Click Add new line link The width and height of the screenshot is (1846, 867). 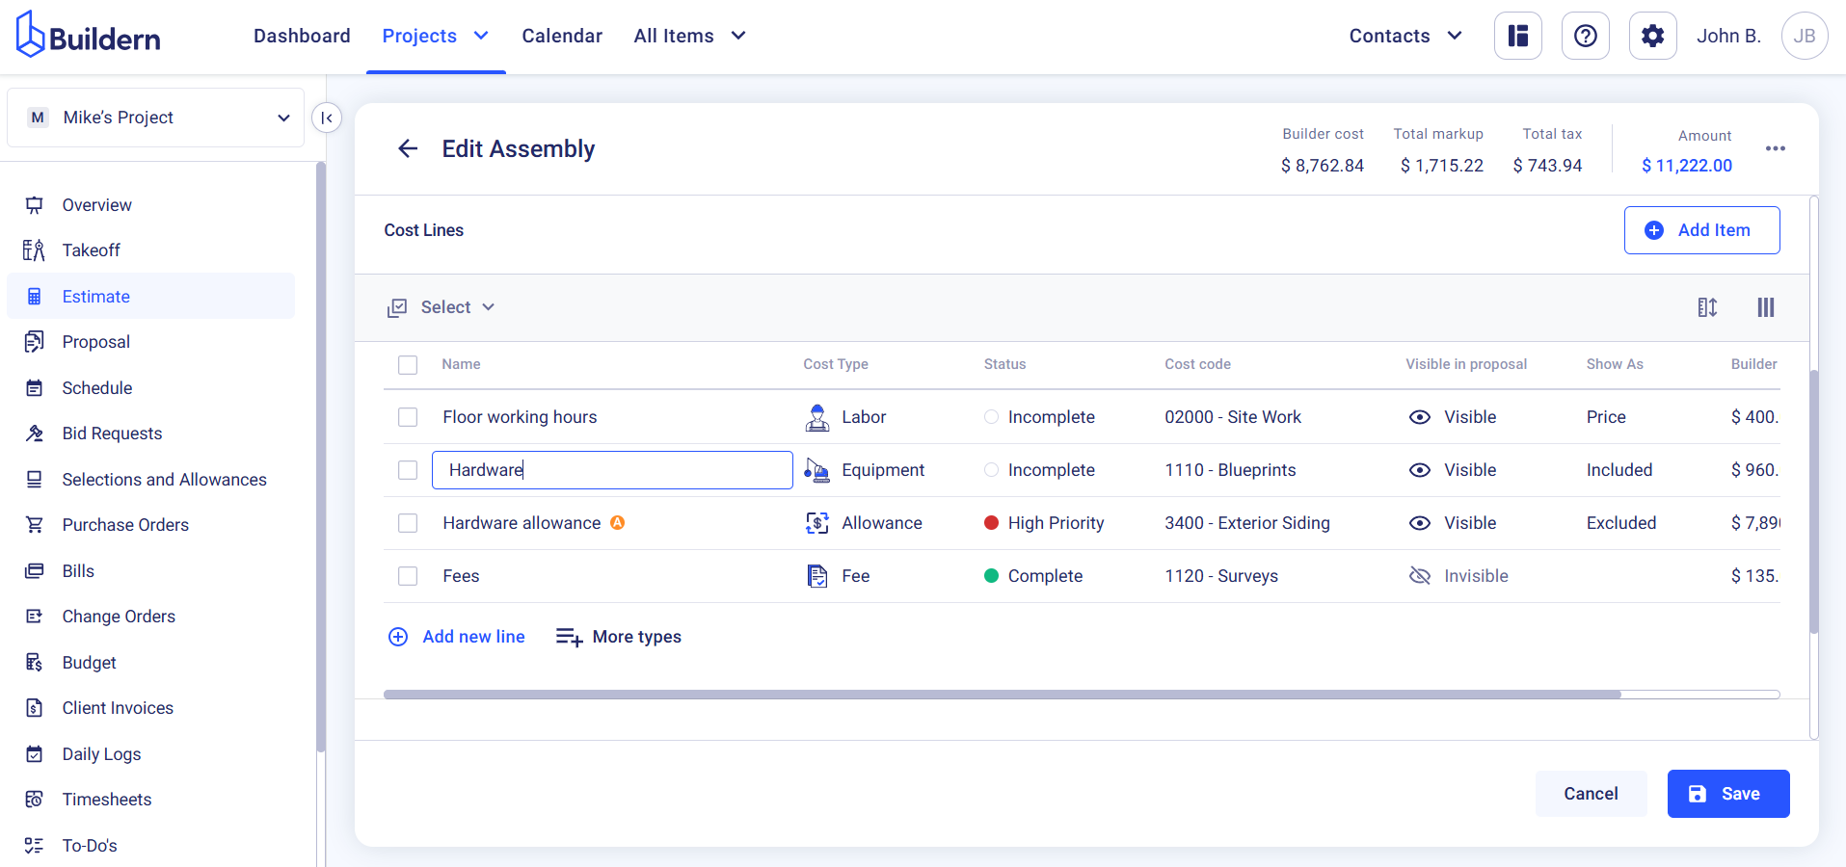457,637
